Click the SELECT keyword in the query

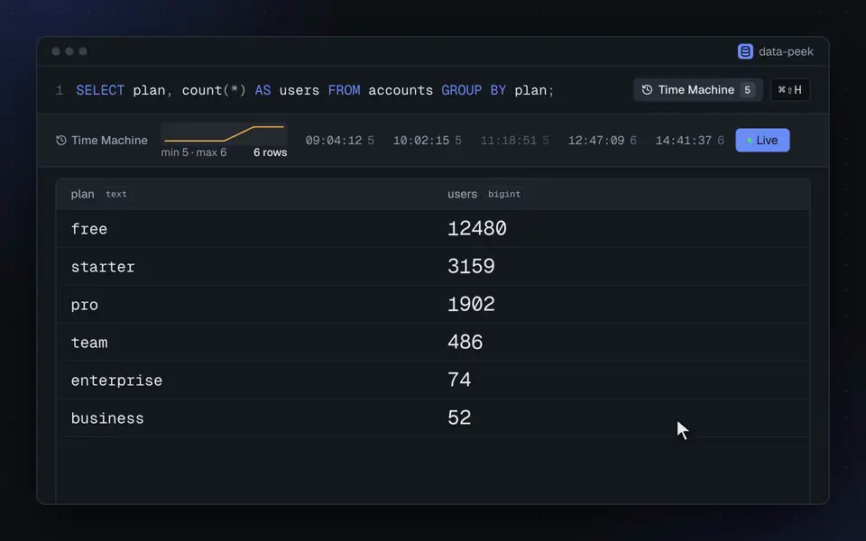(x=100, y=90)
